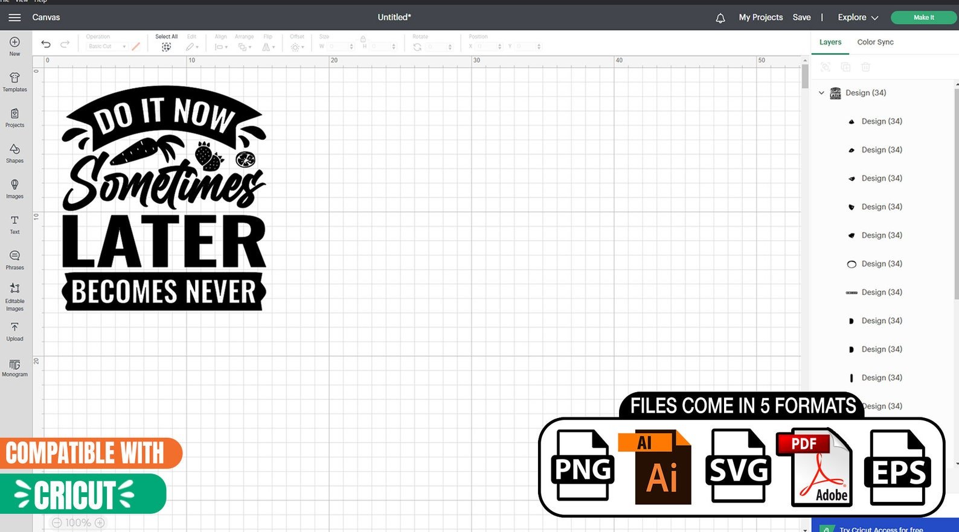Select Design (34) layer with vertical bar thumbnail
Viewport: 959px width, 532px height.
click(x=882, y=378)
